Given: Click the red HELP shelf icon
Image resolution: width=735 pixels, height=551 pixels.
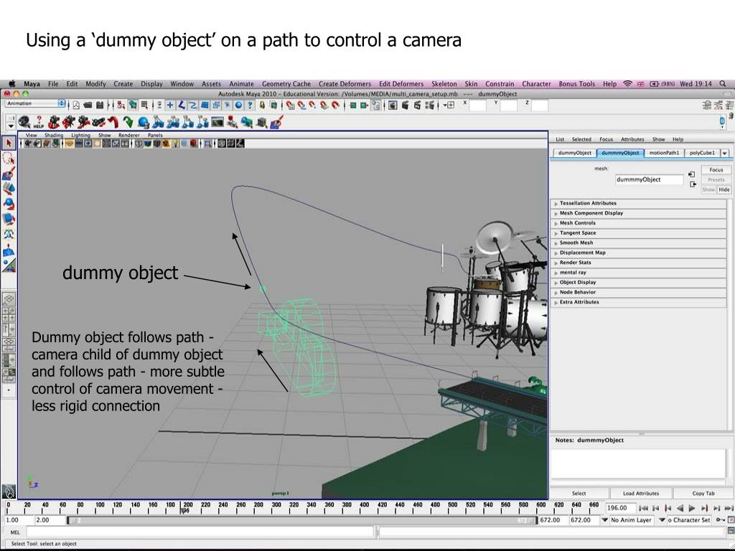Looking at the screenshot, I should tap(39, 122).
